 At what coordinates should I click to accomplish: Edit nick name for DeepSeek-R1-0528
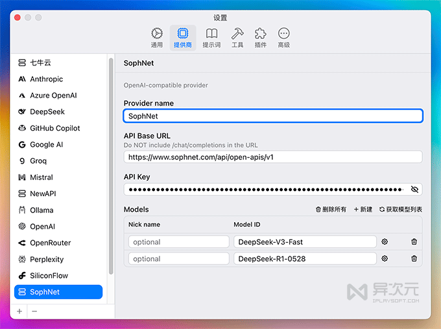pos(178,258)
